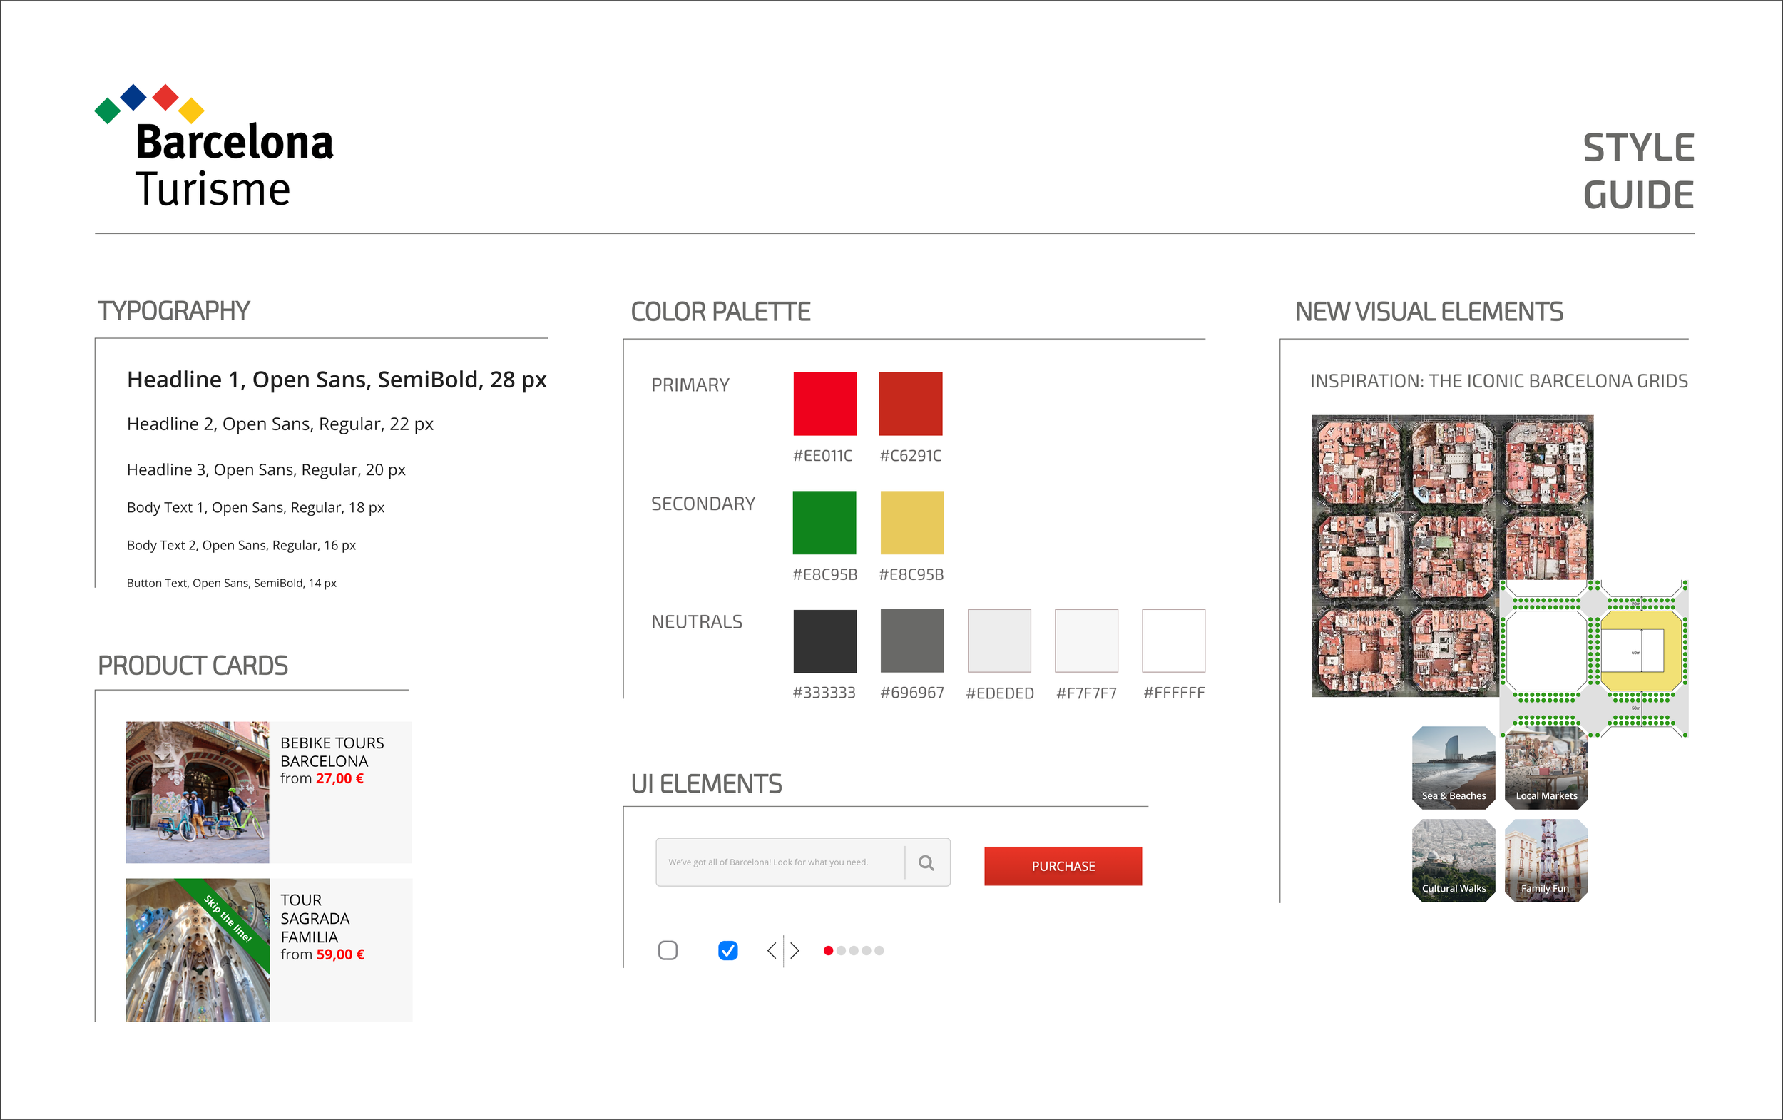The width and height of the screenshot is (1783, 1120).
Task: Click the Sagrada Familia interior photo
Action: point(197,950)
